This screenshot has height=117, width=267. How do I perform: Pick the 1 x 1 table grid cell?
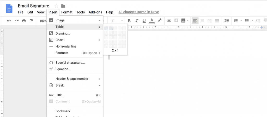click(106, 28)
